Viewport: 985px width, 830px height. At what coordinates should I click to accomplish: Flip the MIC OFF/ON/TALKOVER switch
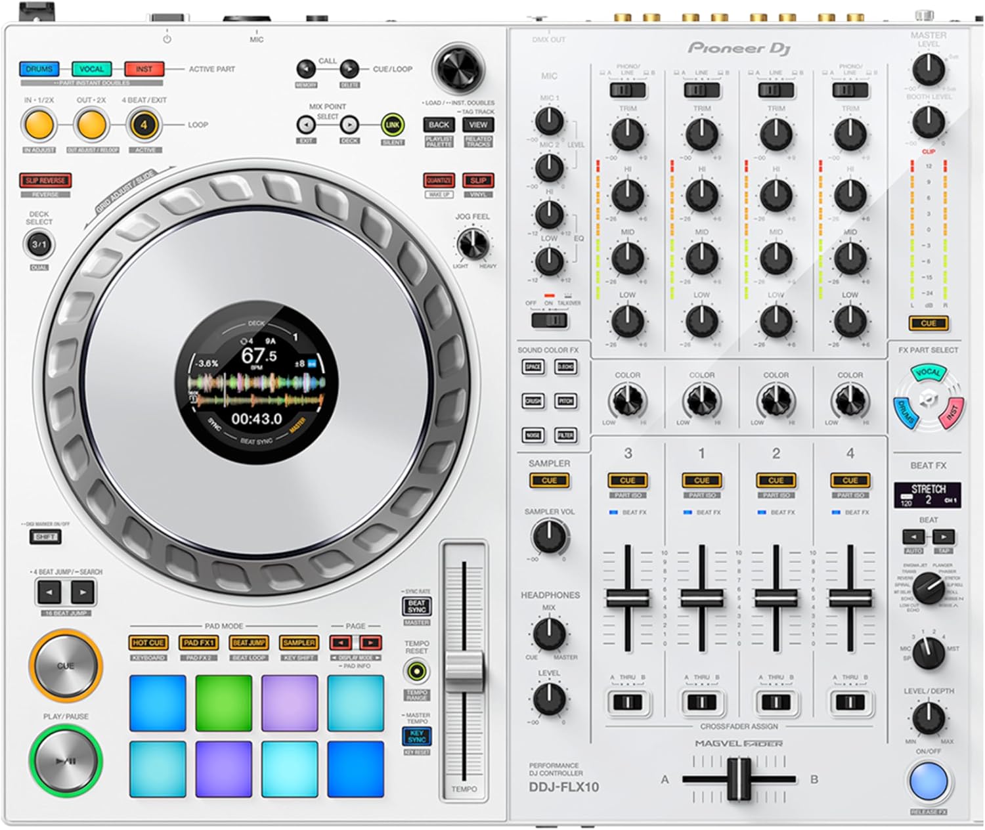tap(550, 320)
